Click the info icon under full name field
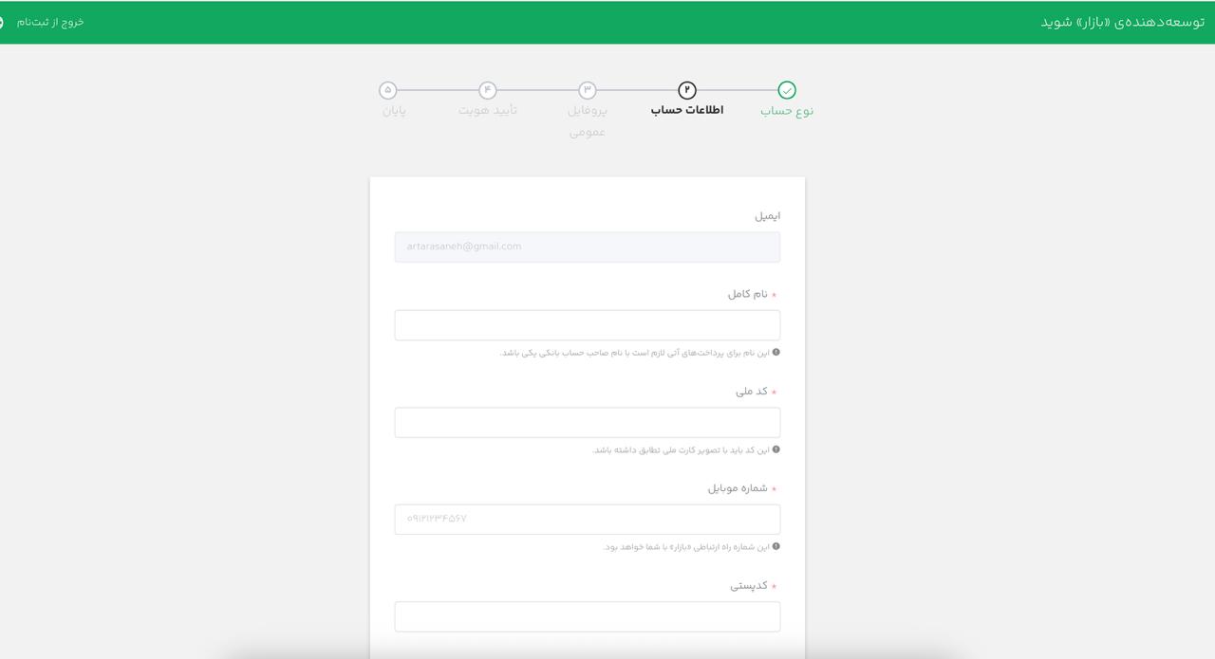The image size is (1215, 659). (x=776, y=352)
